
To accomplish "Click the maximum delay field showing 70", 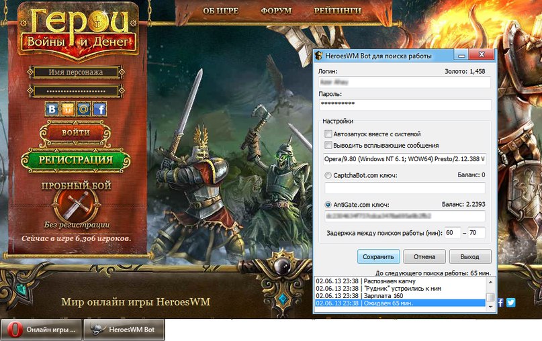I will point(476,233).
